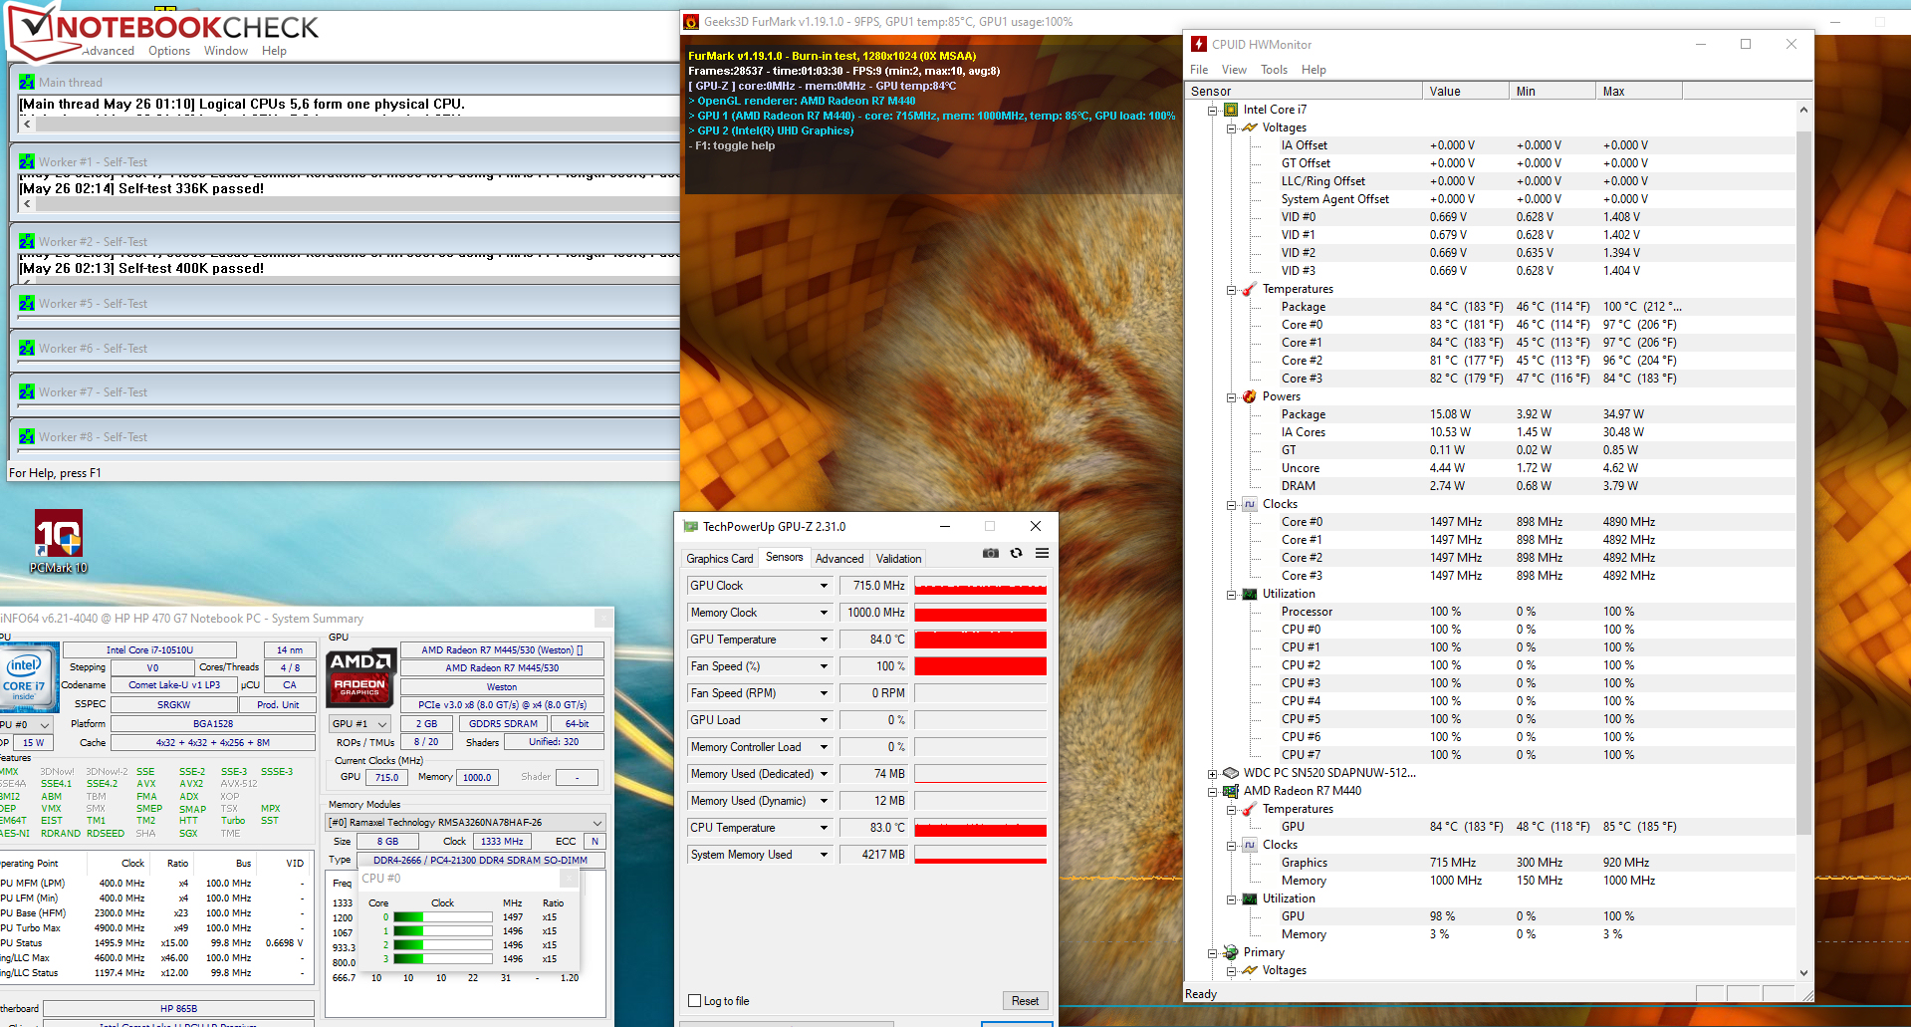Screen dimensions: 1911x1027
Task: Collapse the Powers node in HWMonitor
Action: [1232, 396]
